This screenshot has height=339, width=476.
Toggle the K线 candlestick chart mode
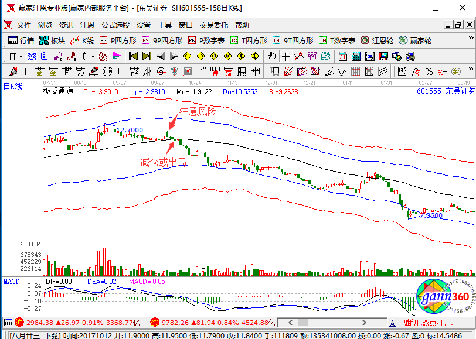pyautogui.click(x=82, y=40)
